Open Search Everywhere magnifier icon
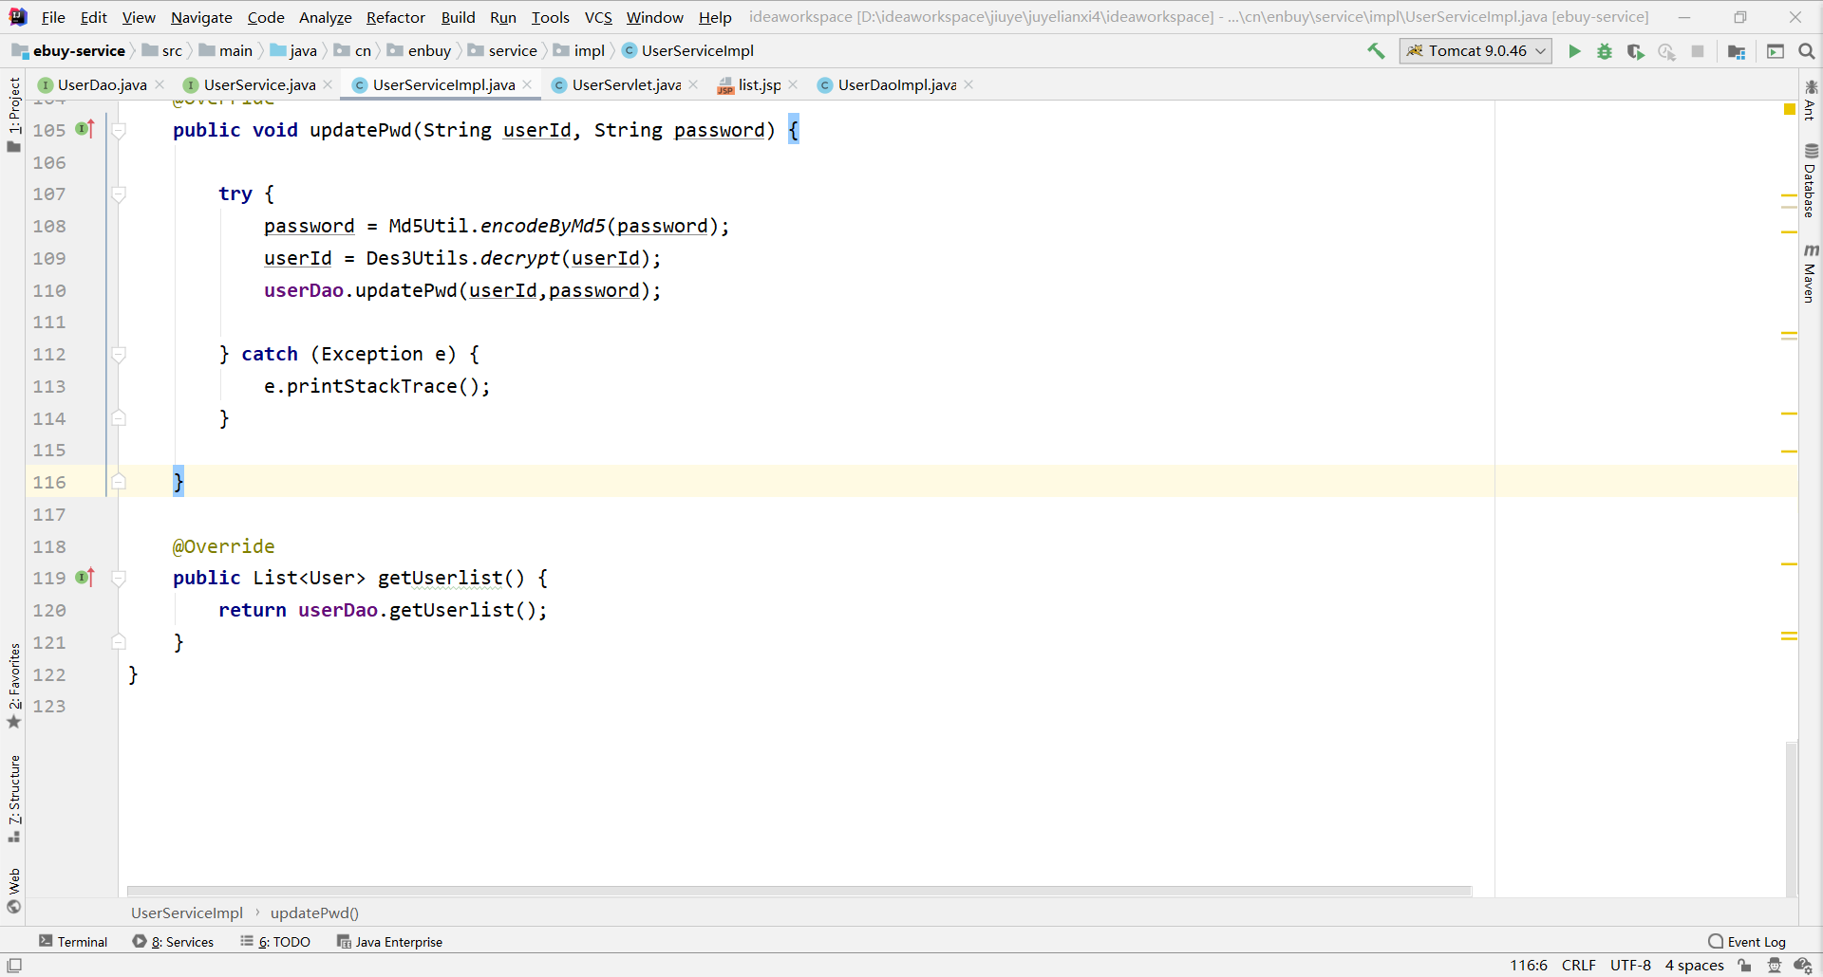 pyautogui.click(x=1807, y=51)
